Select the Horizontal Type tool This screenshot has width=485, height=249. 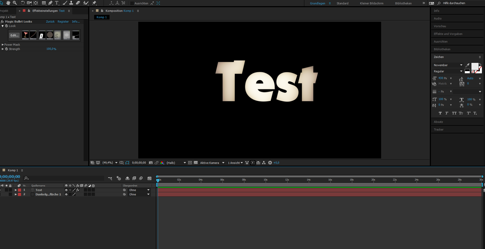57,3
